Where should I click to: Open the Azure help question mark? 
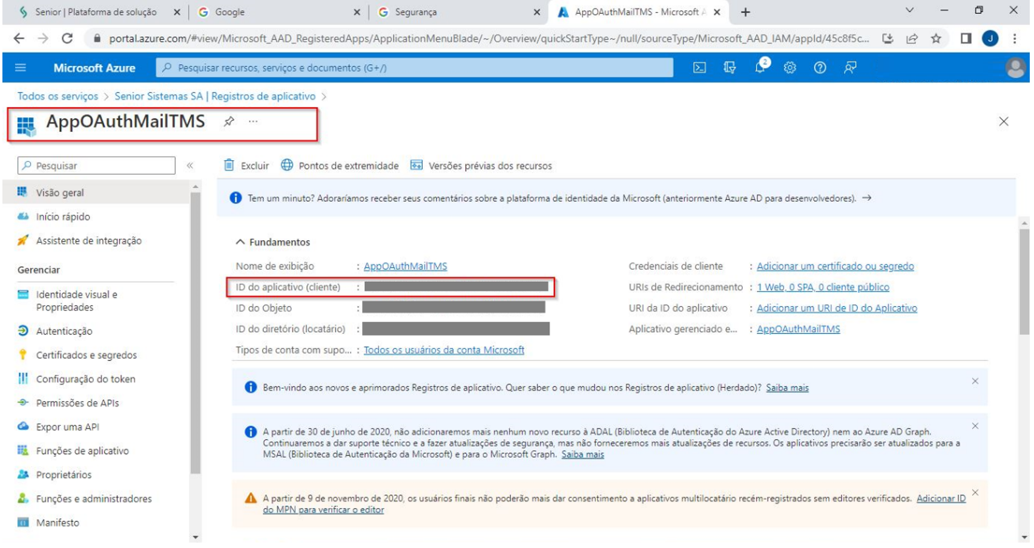[x=820, y=68]
